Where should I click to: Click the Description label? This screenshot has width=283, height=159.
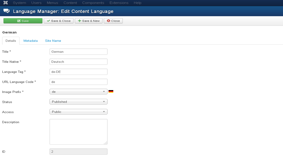point(11,122)
